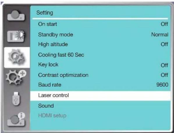Screen dimensions: 174x133
Task: Click the Off value for Key lock
Action: 164,65
